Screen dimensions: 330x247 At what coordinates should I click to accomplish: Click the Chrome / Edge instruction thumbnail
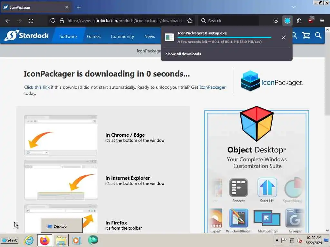point(61,135)
